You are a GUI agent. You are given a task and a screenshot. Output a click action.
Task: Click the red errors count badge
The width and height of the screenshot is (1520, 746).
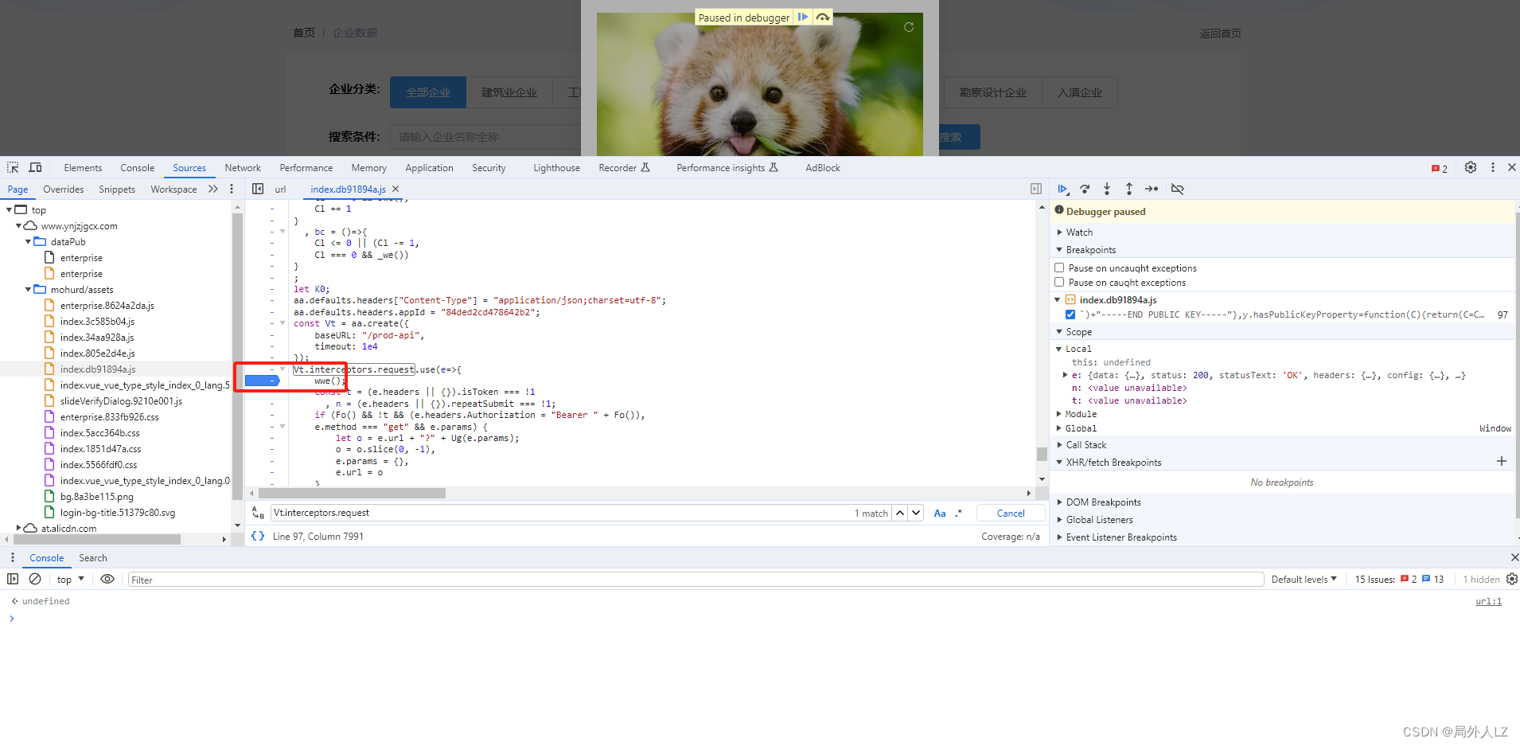tap(1440, 168)
